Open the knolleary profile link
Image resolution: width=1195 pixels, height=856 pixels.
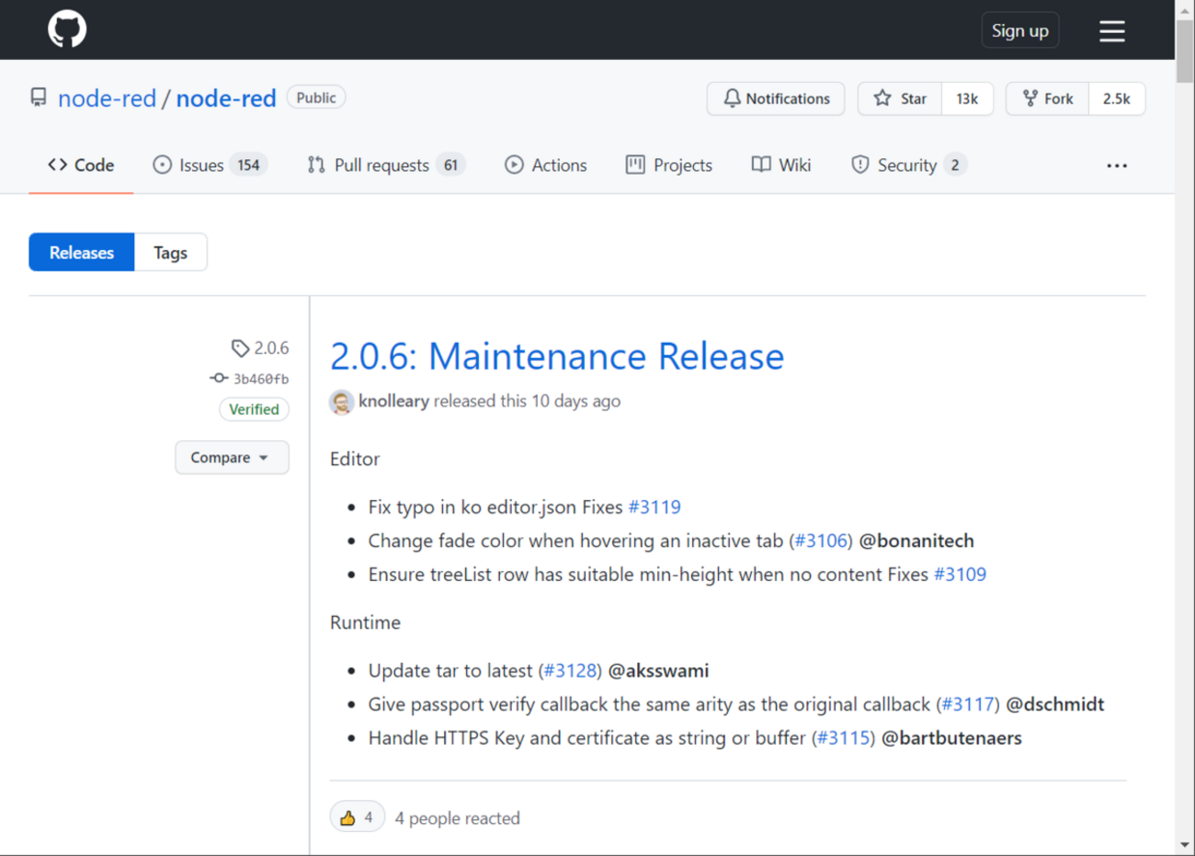393,401
